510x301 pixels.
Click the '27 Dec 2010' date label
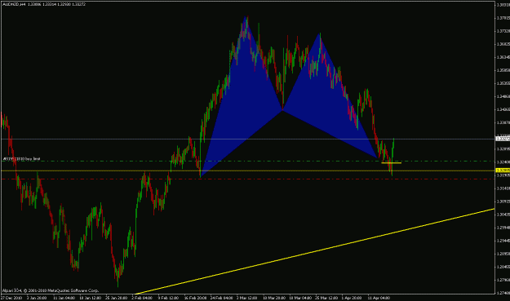pos(11,298)
